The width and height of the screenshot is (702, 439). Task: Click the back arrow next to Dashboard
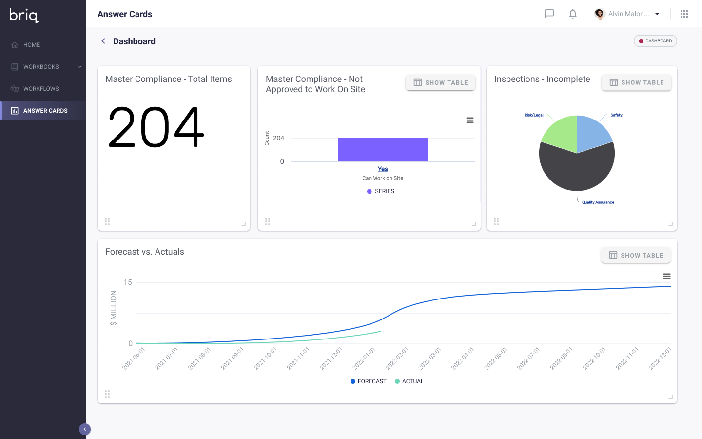(x=103, y=41)
